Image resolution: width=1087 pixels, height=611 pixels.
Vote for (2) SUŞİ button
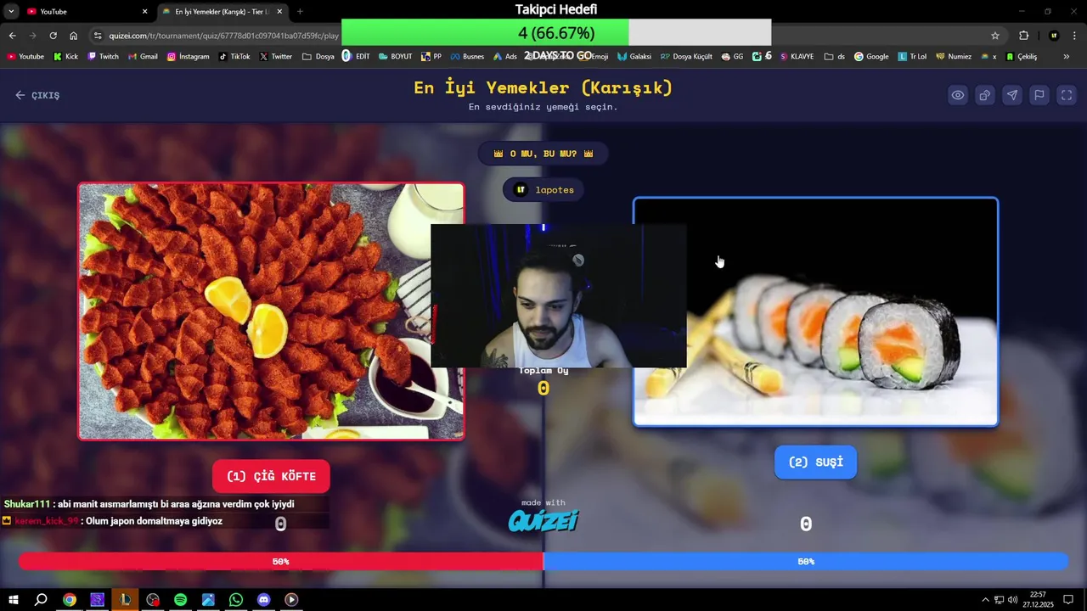pyautogui.click(x=815, y=462)
